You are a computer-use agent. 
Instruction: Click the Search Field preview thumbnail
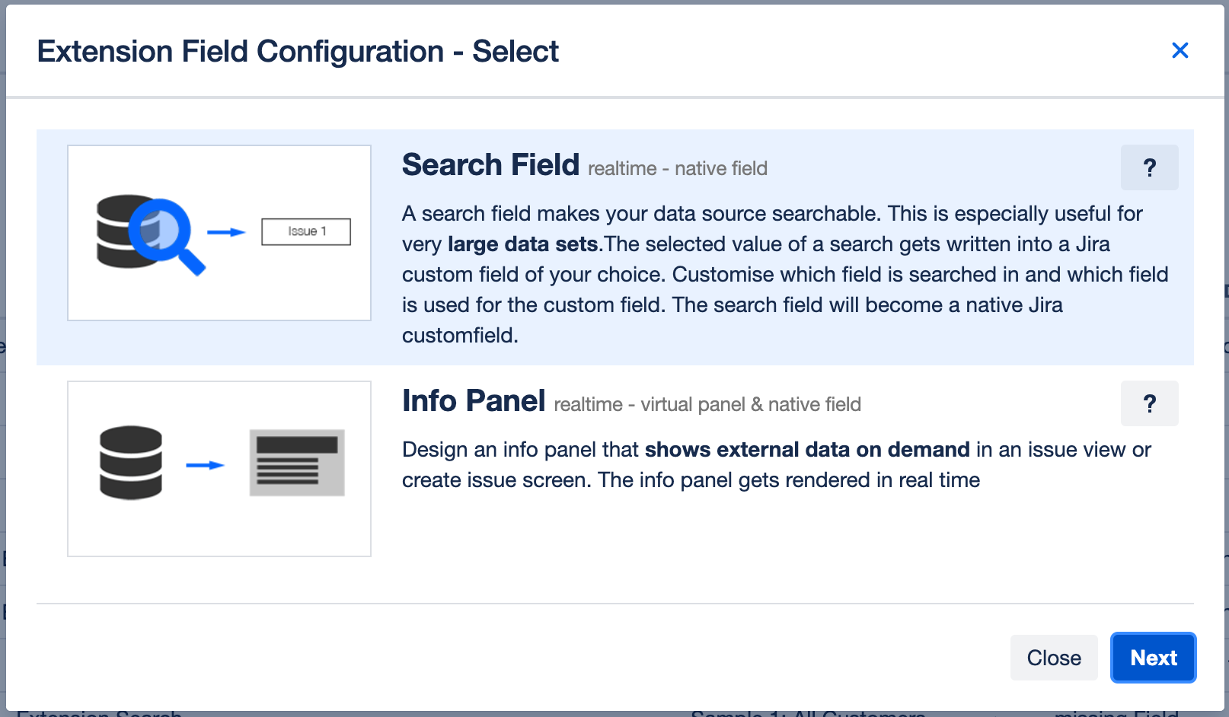[219, 232]
